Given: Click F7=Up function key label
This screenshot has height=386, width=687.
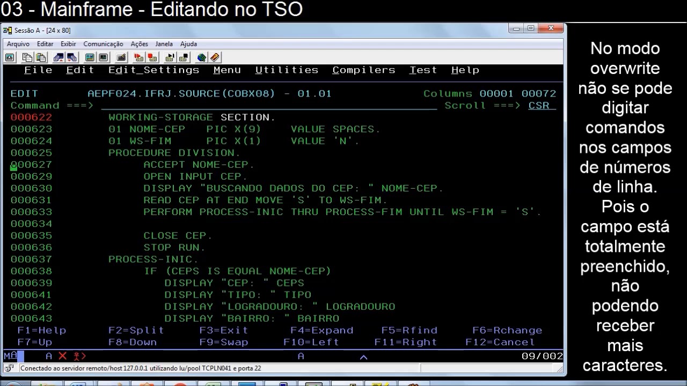Looking at the screenshot, I should [x=35, y=342].
